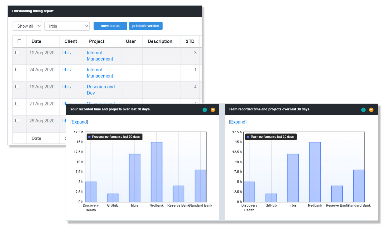This screenshot has width=388, height=230.
Task: Toggle the select-all checkbox in table header
Action: 19,41
